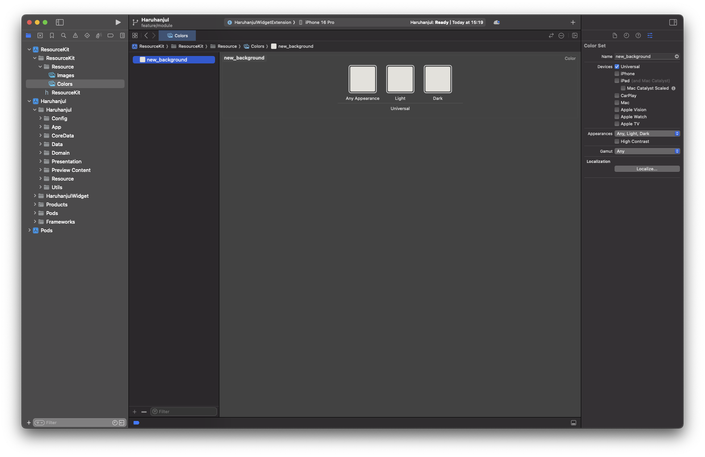705x457 pixels.
Task: Enable the Apple Watch device checkbox
Action: tap(617, 117)
